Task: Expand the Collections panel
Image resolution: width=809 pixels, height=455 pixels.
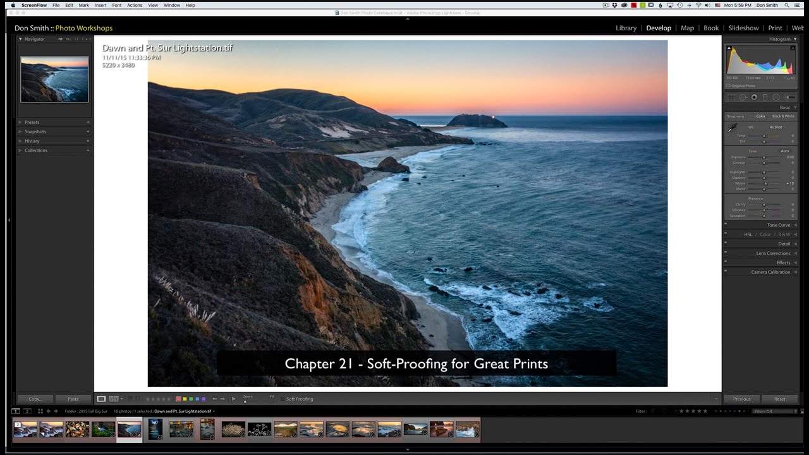Action: [20, 150]
